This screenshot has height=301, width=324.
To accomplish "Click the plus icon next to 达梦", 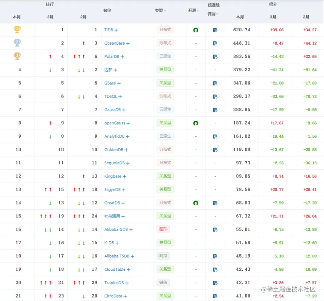I will 115,70.
